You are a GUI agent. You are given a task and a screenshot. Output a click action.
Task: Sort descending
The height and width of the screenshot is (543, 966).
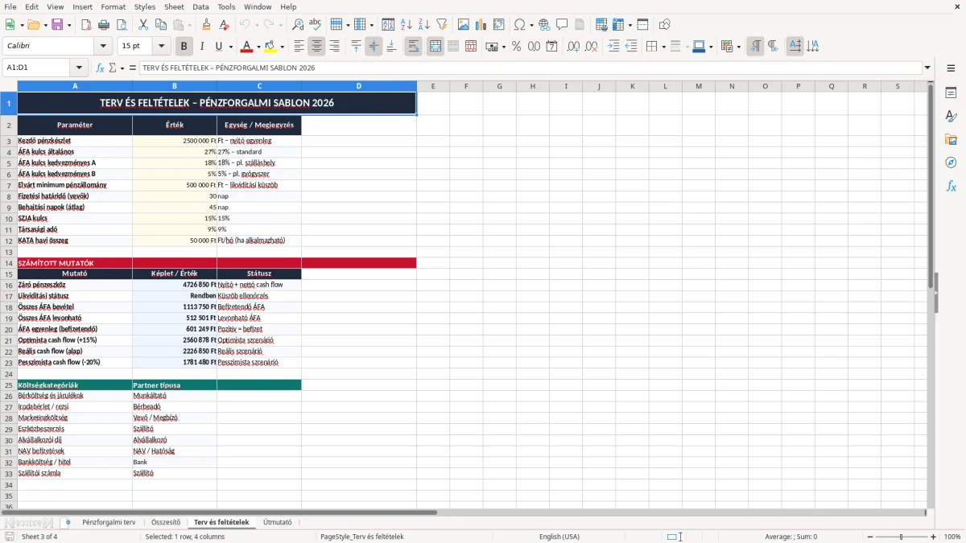point(423,25)
